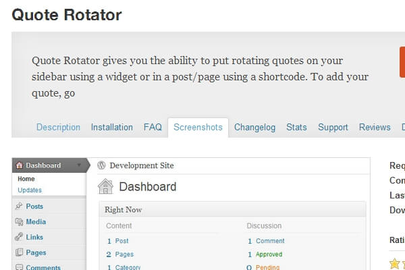Collapse the Dashboard menu arrow
Screen dimensions: 405x270
[x=80, y=165]
